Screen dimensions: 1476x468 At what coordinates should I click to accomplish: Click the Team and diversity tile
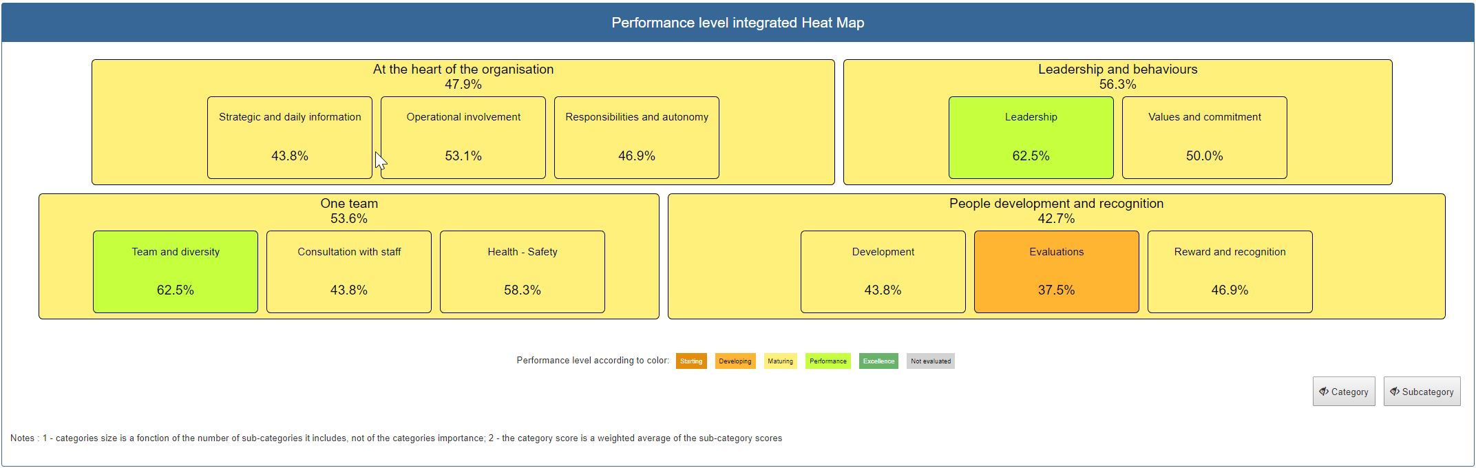(x=175, y=271)
